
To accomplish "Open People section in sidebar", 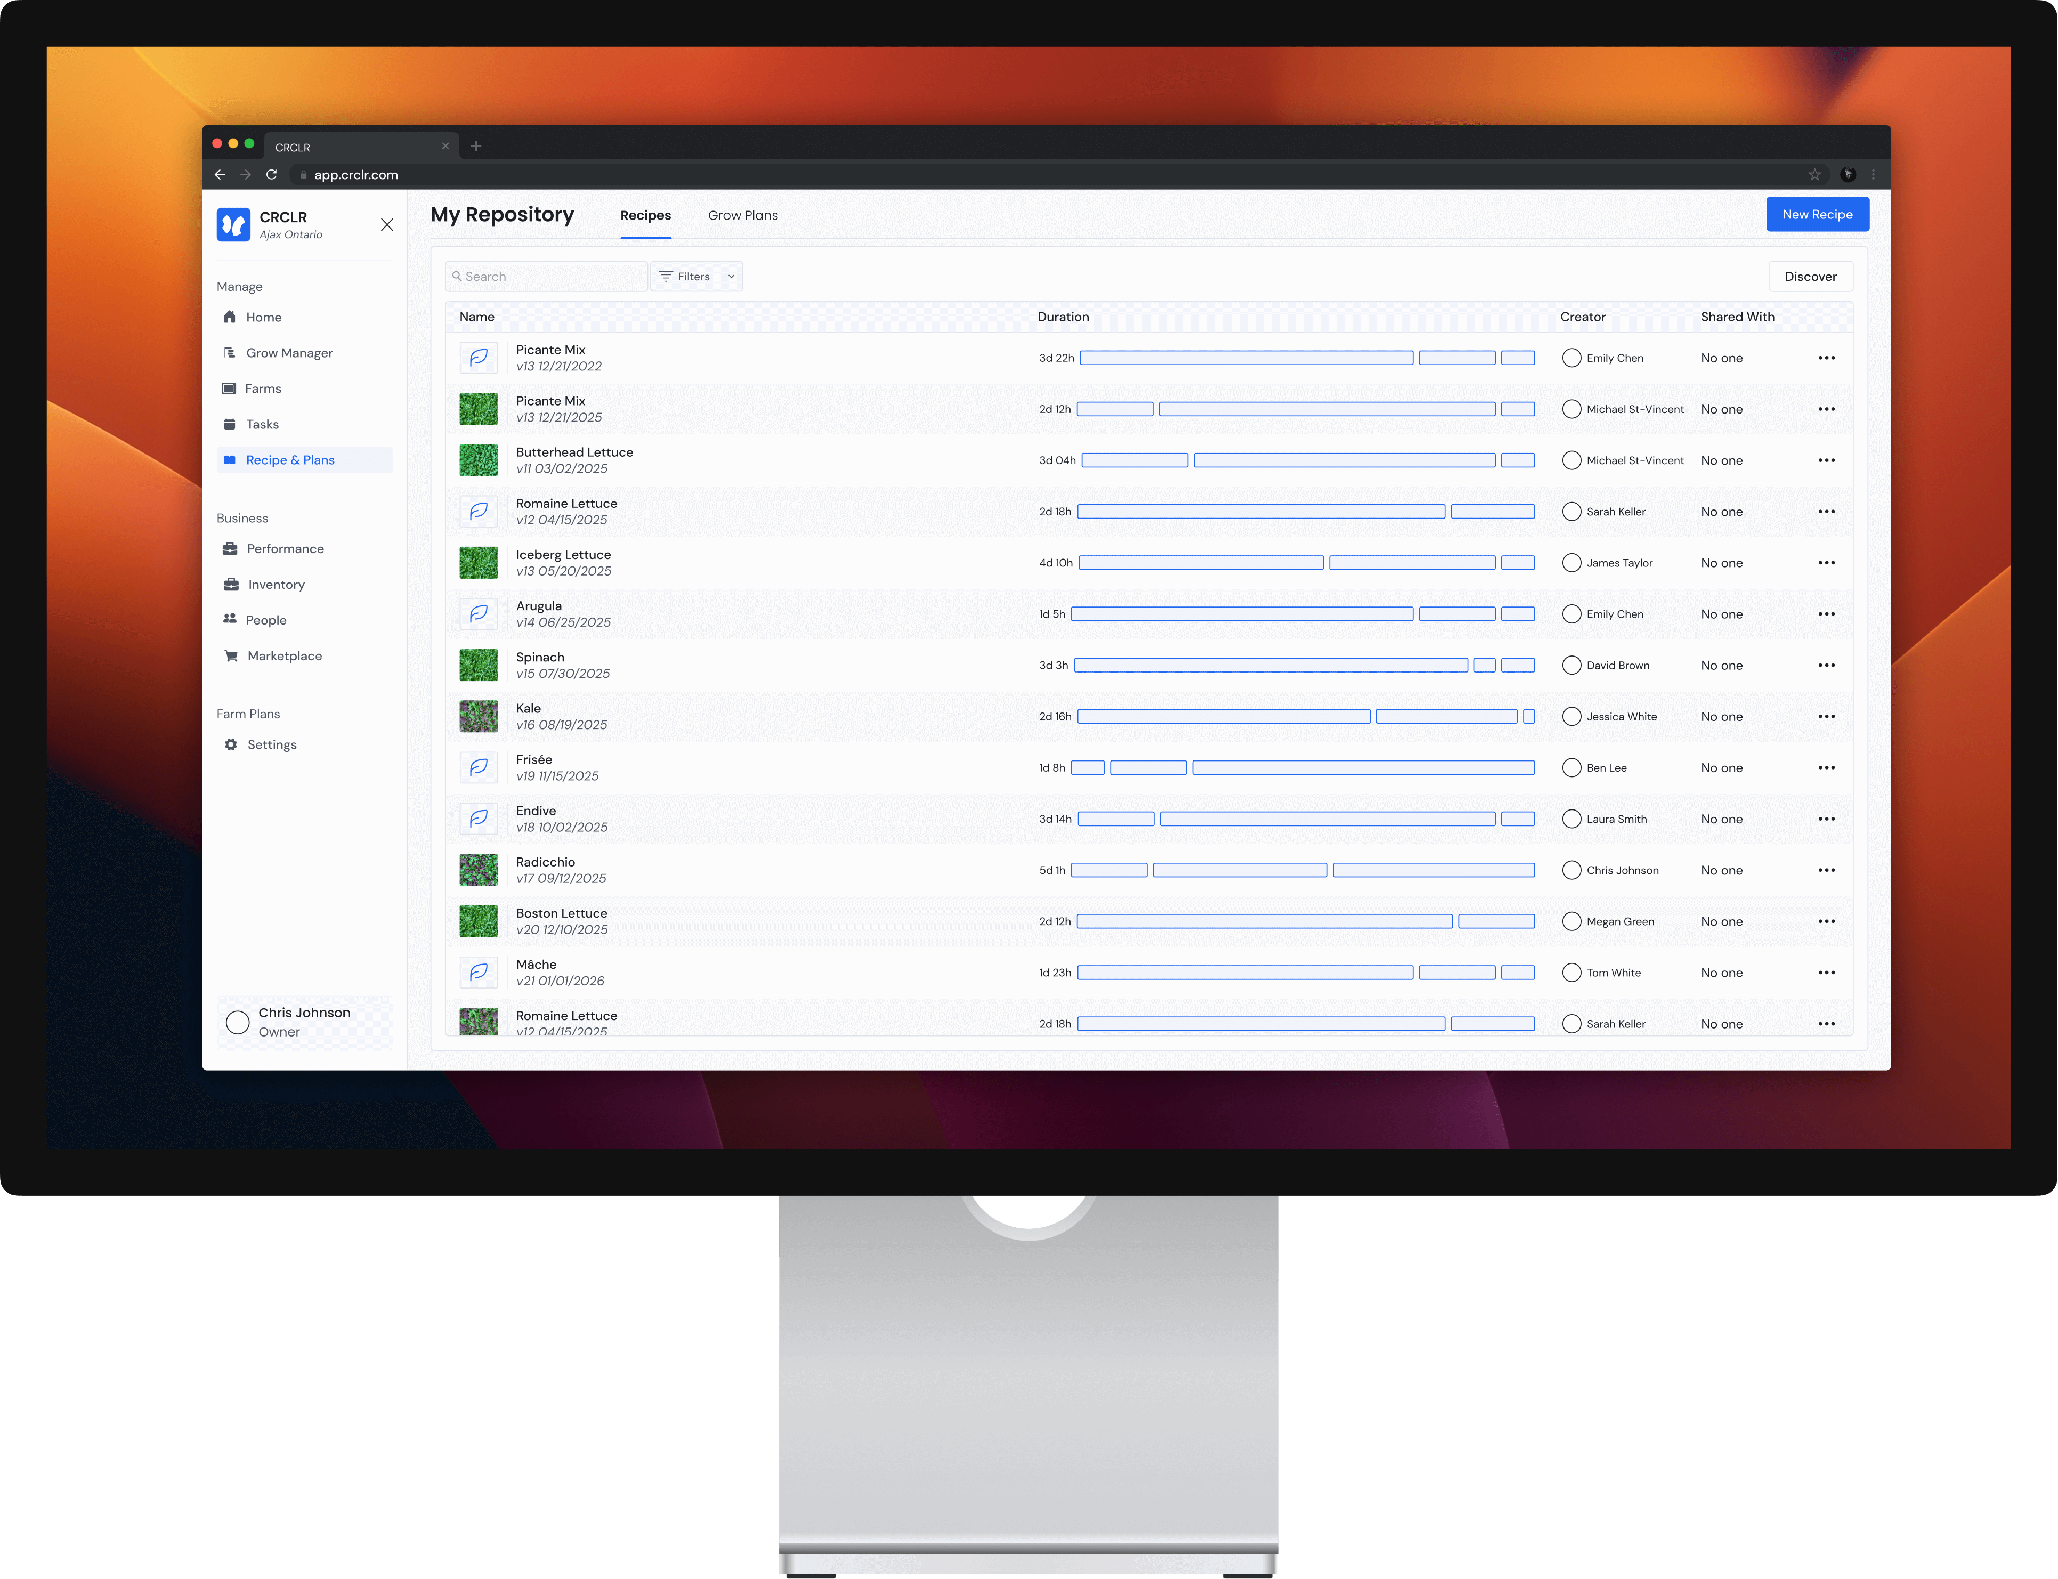I will tap(266, 620).
